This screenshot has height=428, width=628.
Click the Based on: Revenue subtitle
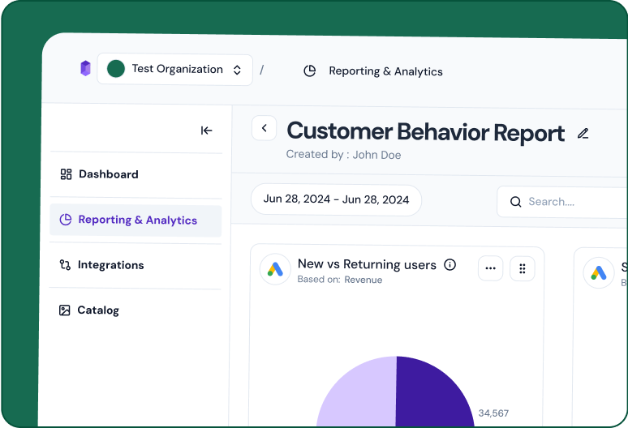click(340, 279)
